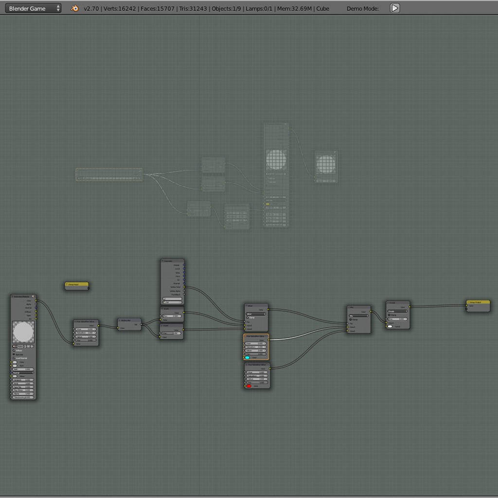Disable Invert Normal on the Extended Material node
The image size is (498, 498).
click(x=14, y=358)
